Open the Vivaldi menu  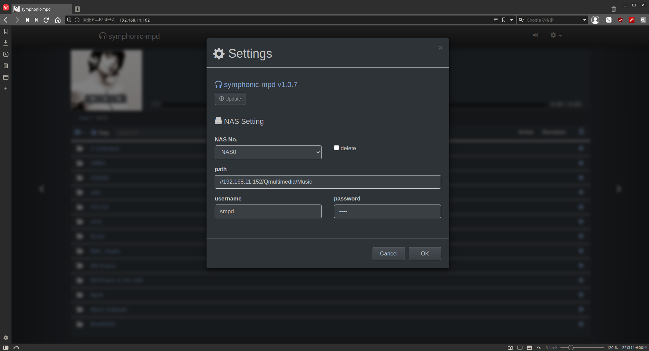[x=6, y=7]
